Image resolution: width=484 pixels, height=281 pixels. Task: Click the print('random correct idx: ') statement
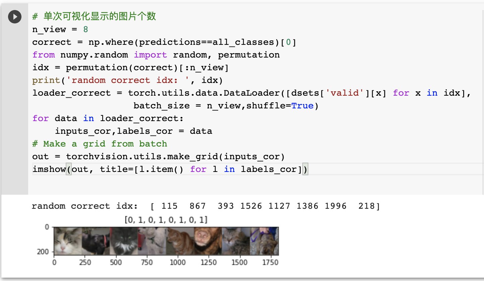pyautogui.click(x=128, y=80)
